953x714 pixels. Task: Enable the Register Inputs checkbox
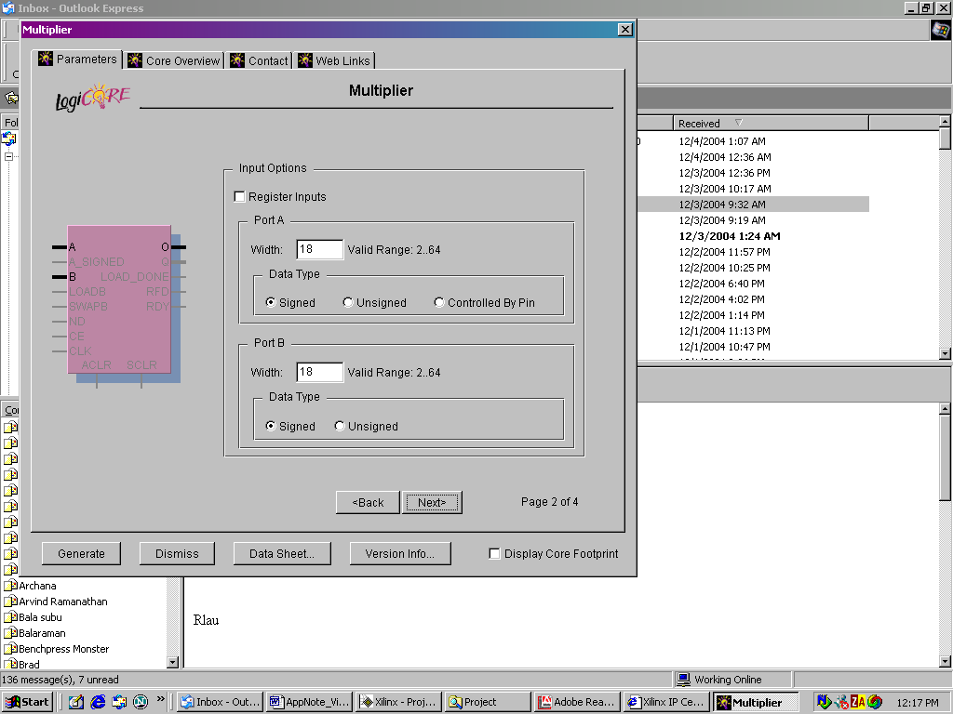pos(239,197)
